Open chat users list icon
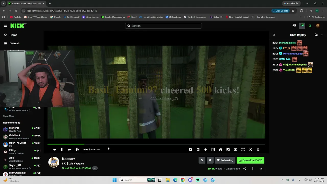The image size is (327, 184). click(x=316, y=35)
